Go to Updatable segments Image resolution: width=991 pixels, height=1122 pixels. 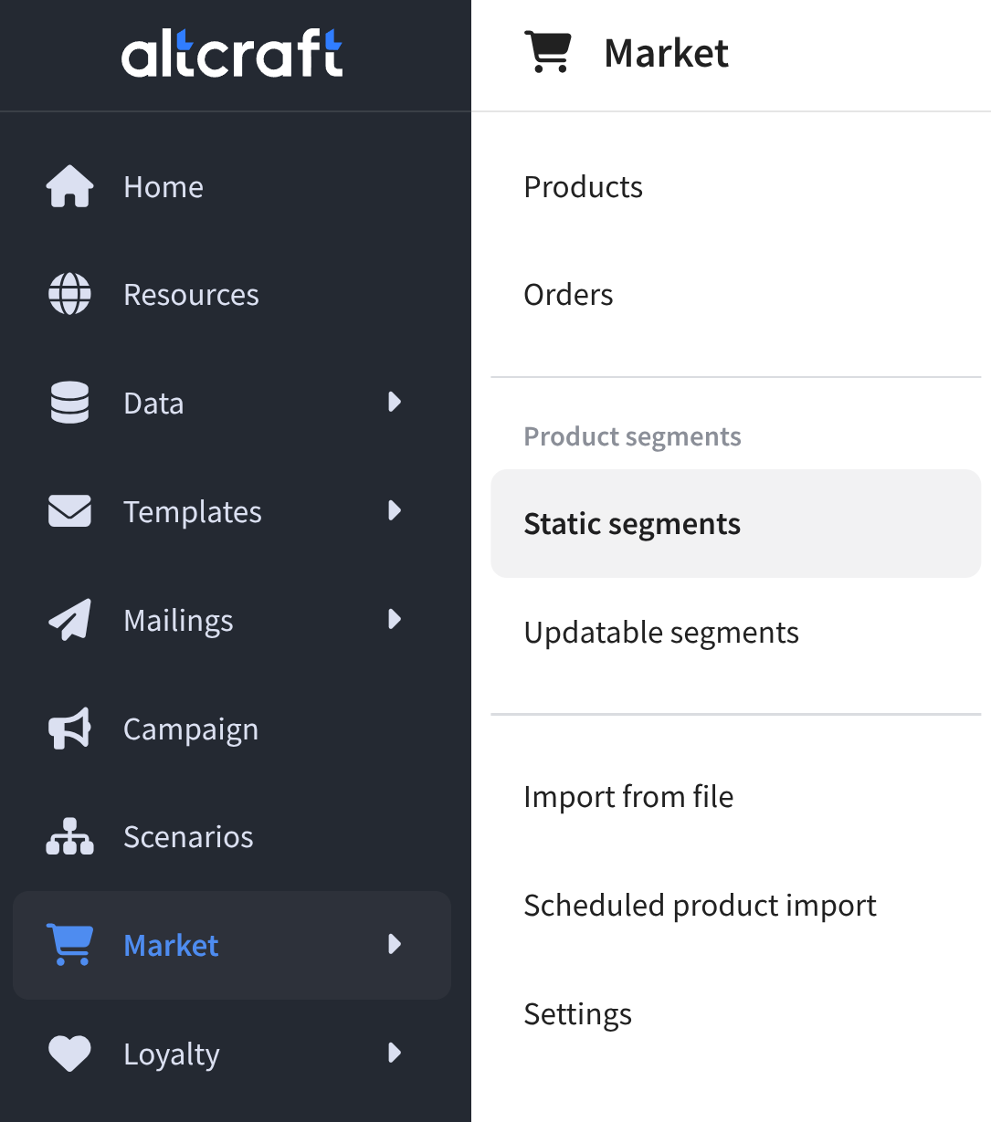661,633
